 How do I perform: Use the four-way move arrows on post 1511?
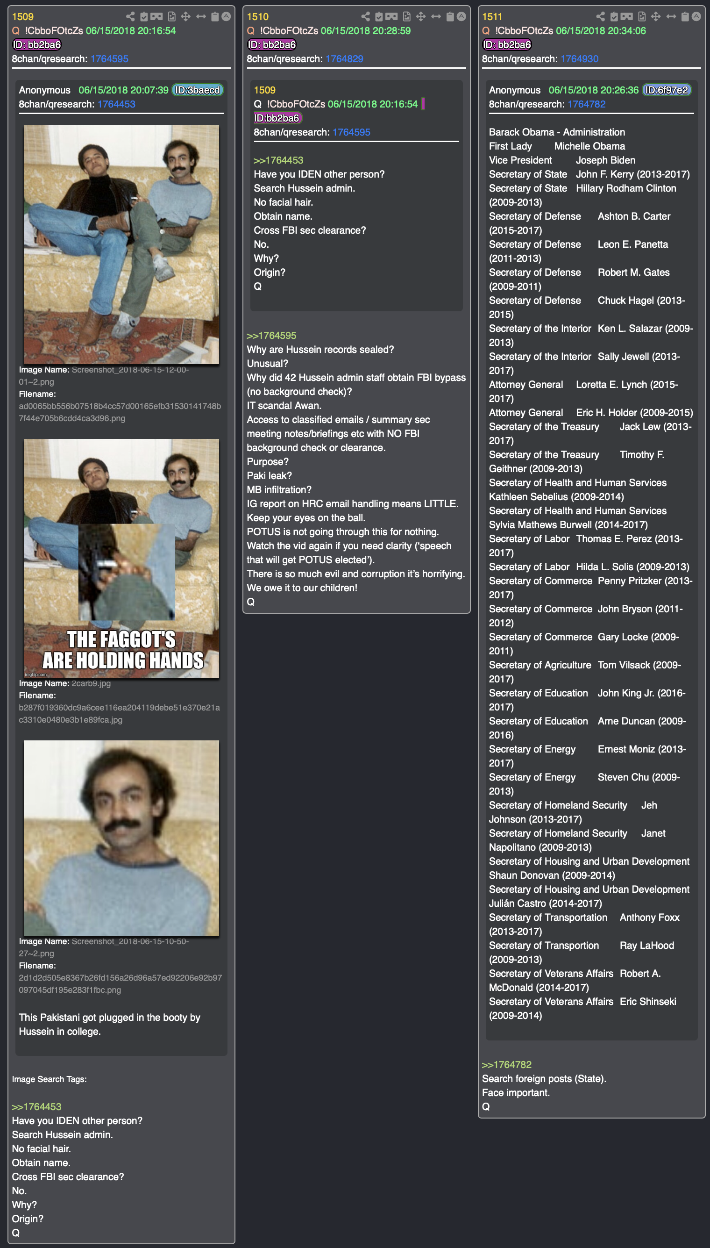656,16
